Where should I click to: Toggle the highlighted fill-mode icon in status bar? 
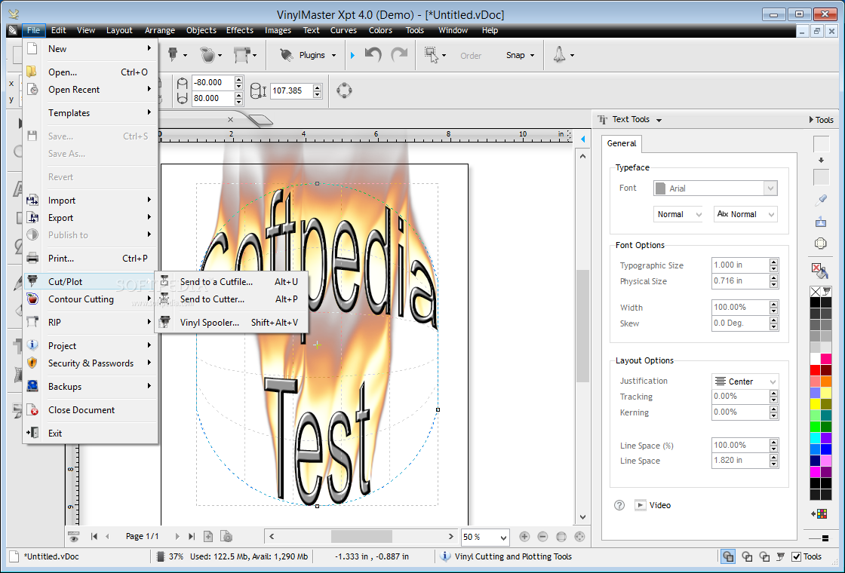point(728,556)
